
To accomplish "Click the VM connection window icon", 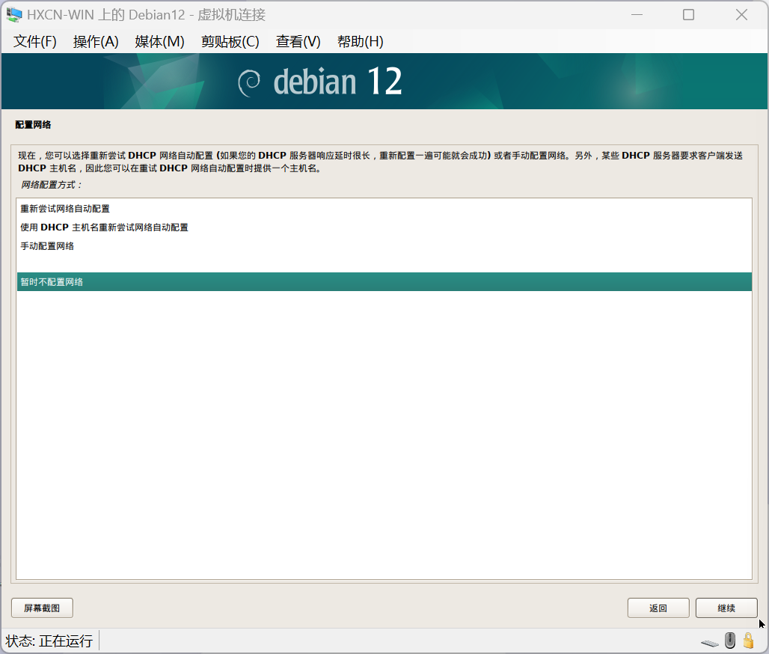I will [13, 15].
